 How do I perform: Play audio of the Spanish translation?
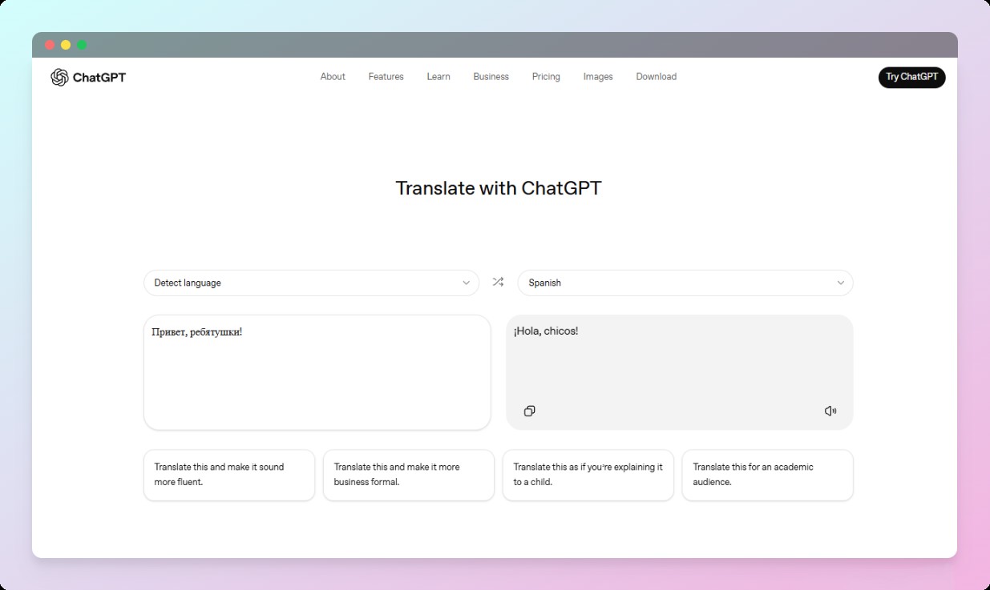tap(830, 410)
